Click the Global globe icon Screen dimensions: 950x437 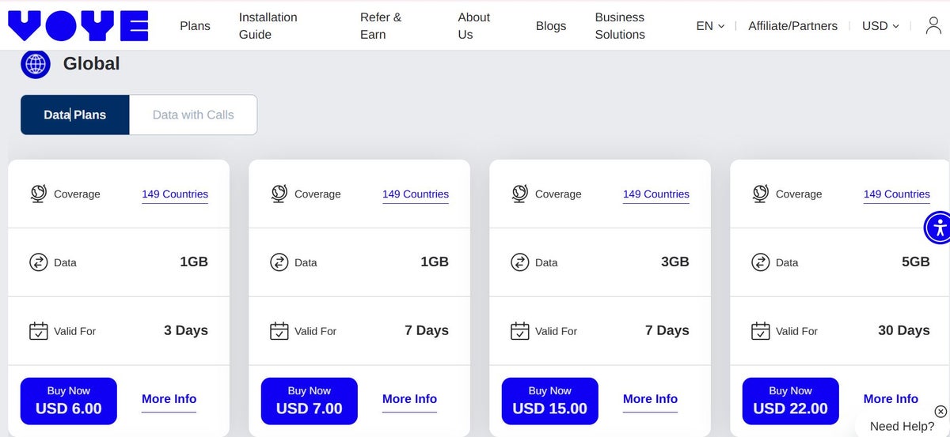[x=36, y=64]
